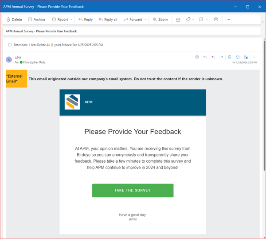Click Reply all in the toolbar
Screen dimensions: 266x239
[x=108, y=20]
